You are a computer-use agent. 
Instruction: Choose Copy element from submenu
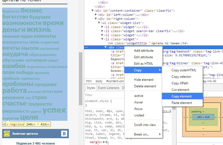click(x=181, y=96)
